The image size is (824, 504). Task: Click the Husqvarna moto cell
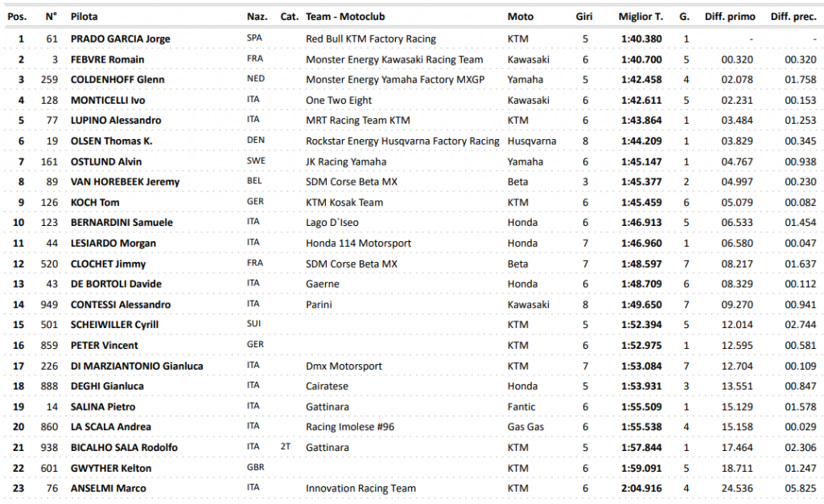532,141
